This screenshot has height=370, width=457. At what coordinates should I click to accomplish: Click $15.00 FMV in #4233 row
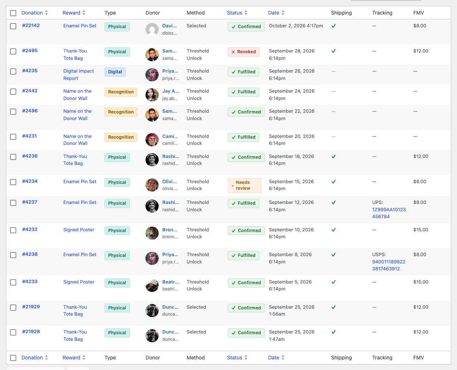(x=421, y=282)
